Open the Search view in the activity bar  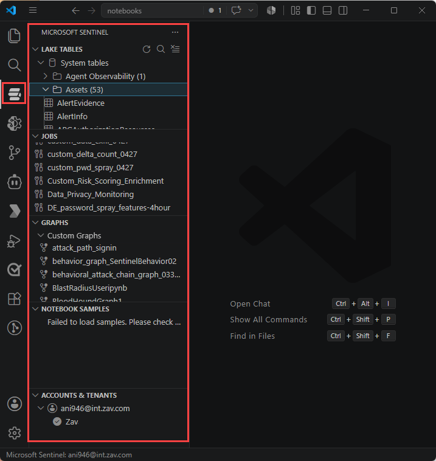(x=14, y=65)
